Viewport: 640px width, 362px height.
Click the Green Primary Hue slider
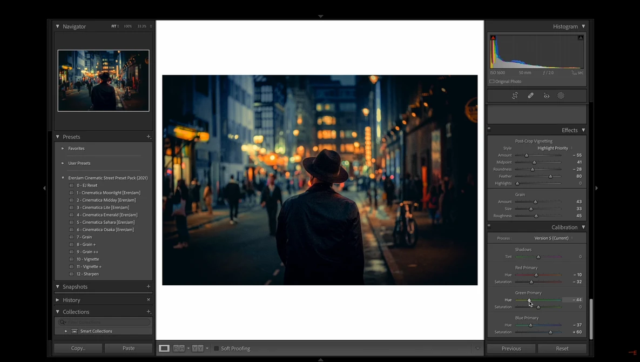coord(538,300)
